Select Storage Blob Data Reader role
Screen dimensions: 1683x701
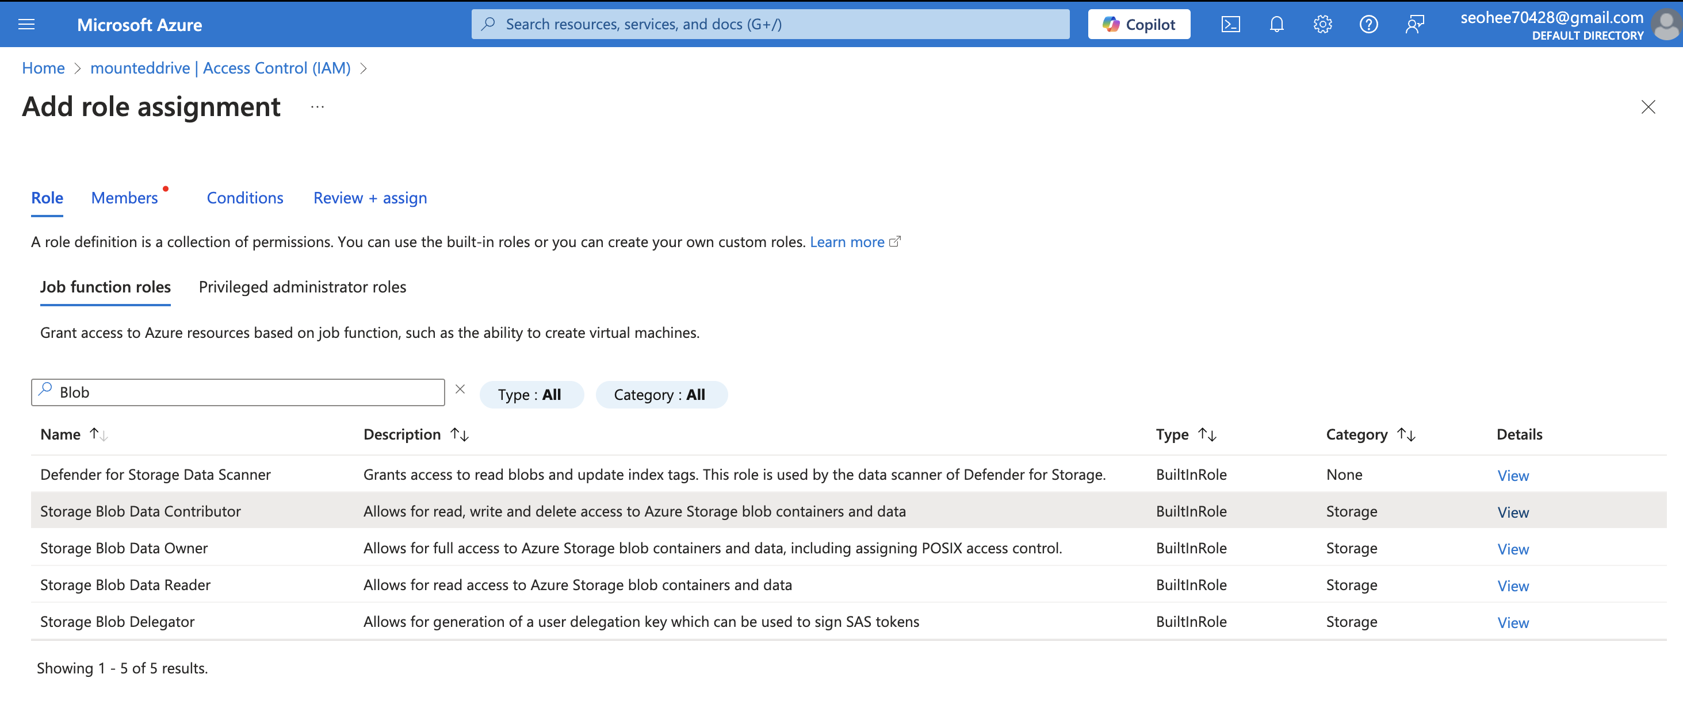125,585
